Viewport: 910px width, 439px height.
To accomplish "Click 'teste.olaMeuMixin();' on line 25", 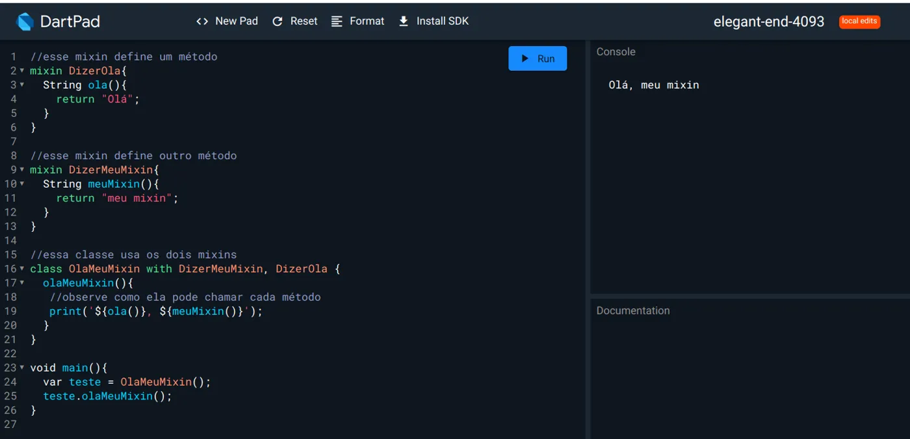I will 107,396.
